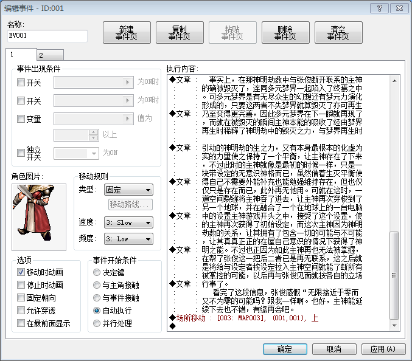Viewport: 412px width, 361px height.
Task: Click the command list scroll down arrow
Action: pyautogui.click(x=394, y=326)
